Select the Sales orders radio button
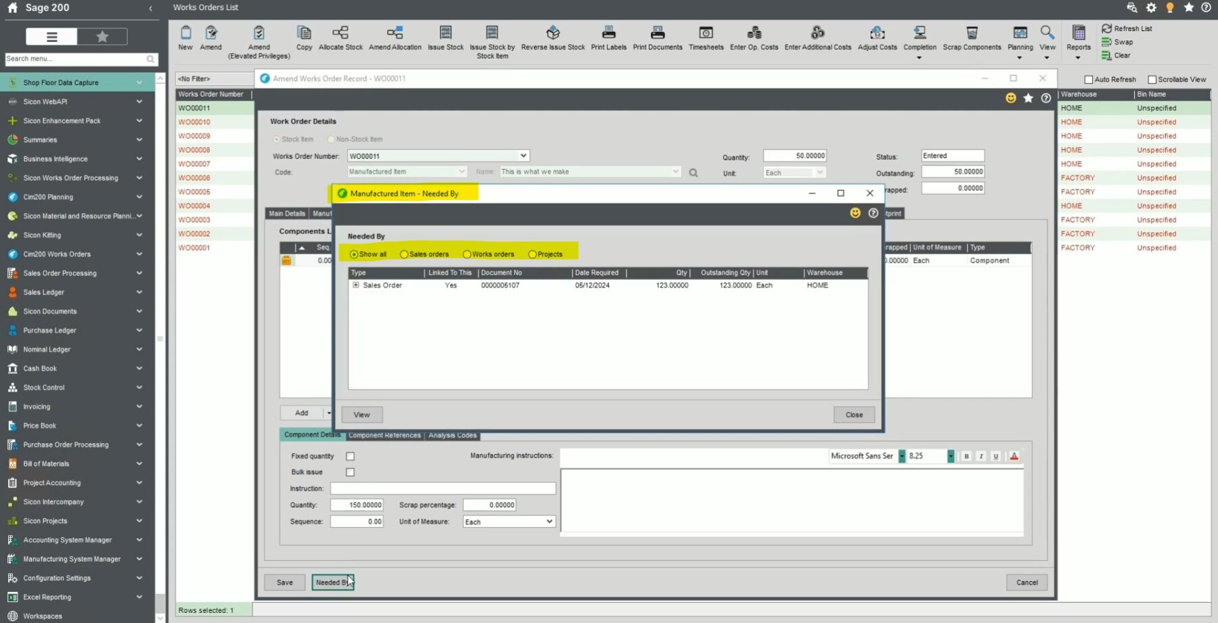Viewport: 1218px width, 623px height. (x=404, y=254)
